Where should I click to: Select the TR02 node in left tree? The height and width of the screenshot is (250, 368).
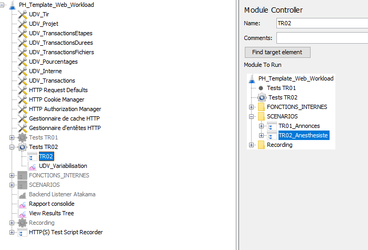(x=46, y=156)
